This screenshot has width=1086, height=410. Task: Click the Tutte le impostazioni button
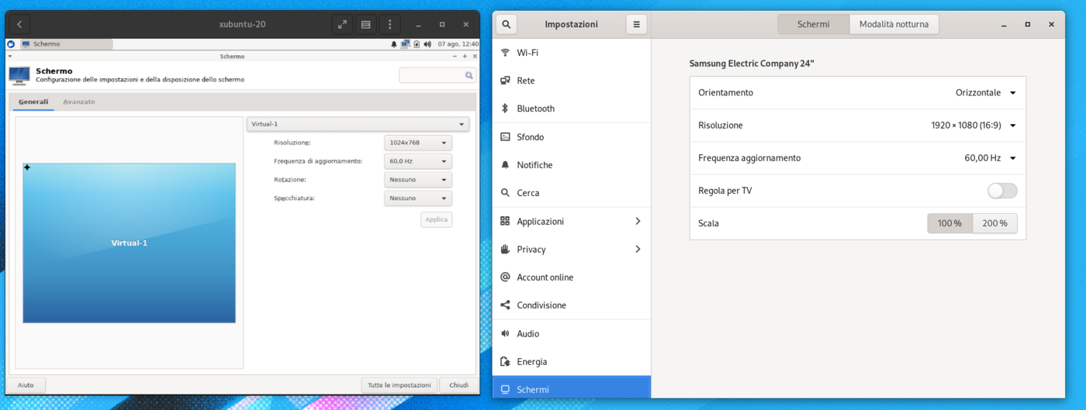click(399, 385)
